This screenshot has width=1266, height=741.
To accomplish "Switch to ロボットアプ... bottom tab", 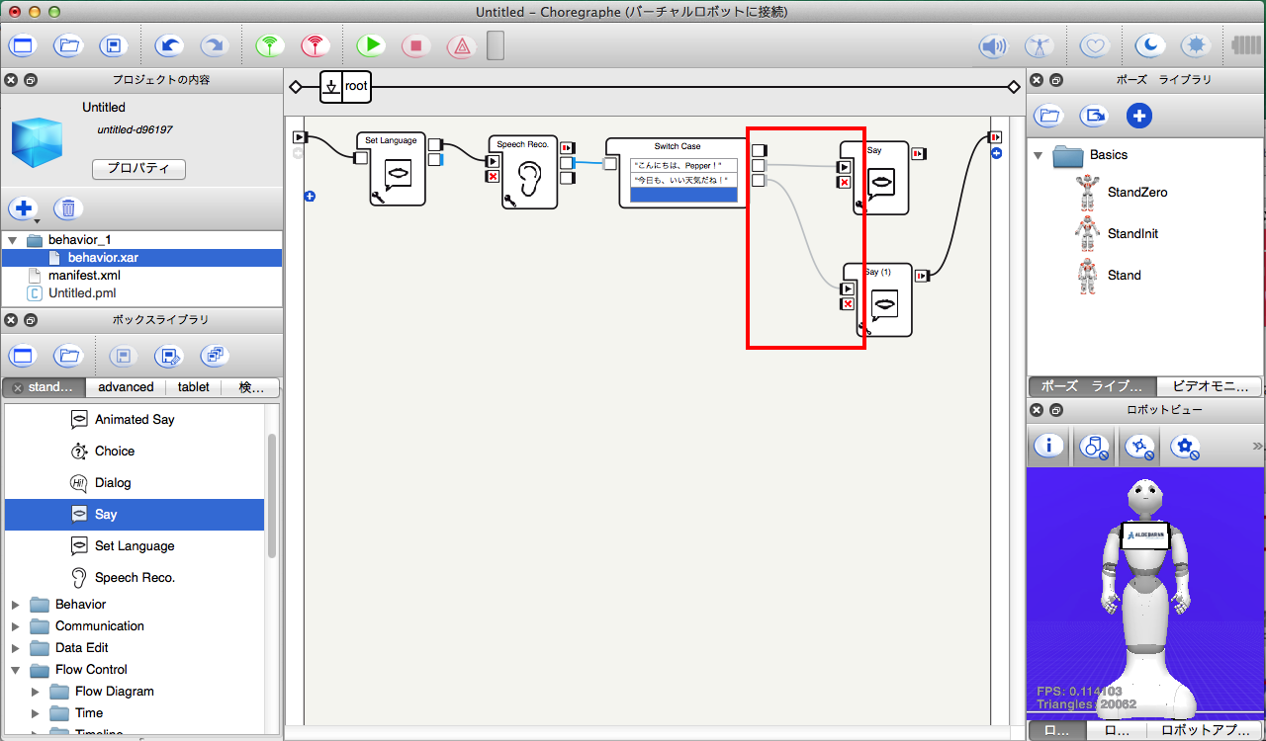I will (x=1204, y=731).
